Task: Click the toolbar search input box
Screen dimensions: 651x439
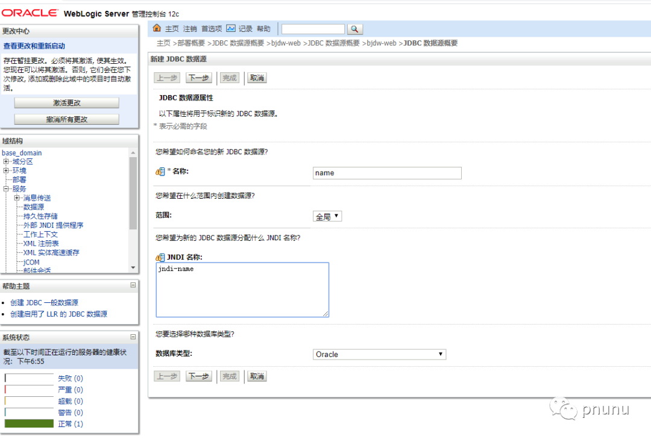Action: [313, 29]
